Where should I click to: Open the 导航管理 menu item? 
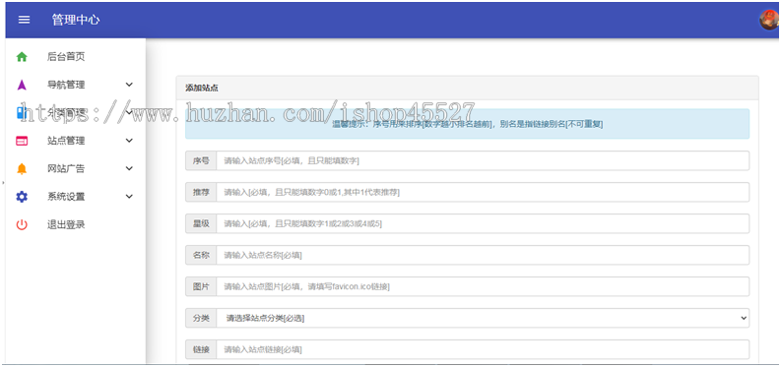tap(66, 85)
